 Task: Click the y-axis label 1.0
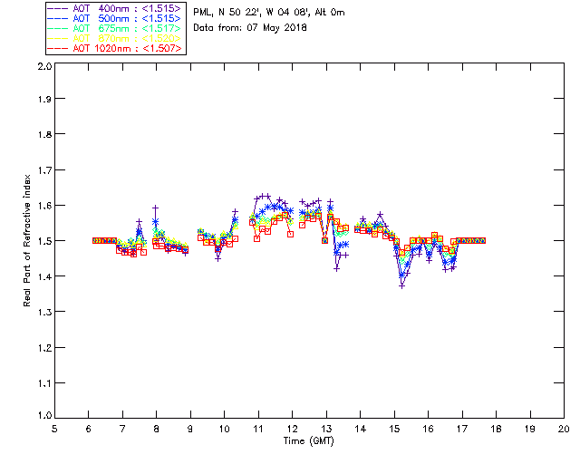coord(44,415)
